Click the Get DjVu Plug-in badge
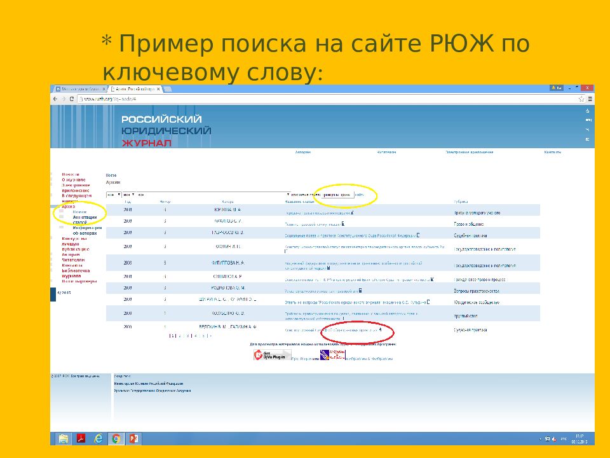Viewport: 610px width, 458px height. coord(273,356)
